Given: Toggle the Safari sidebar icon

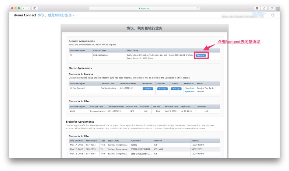Looking at the screenshot, I should [x=35, y=8].
